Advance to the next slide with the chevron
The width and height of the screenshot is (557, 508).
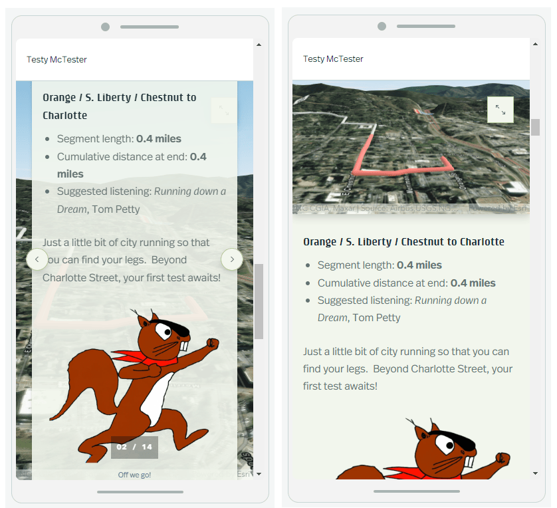point(231,259)
